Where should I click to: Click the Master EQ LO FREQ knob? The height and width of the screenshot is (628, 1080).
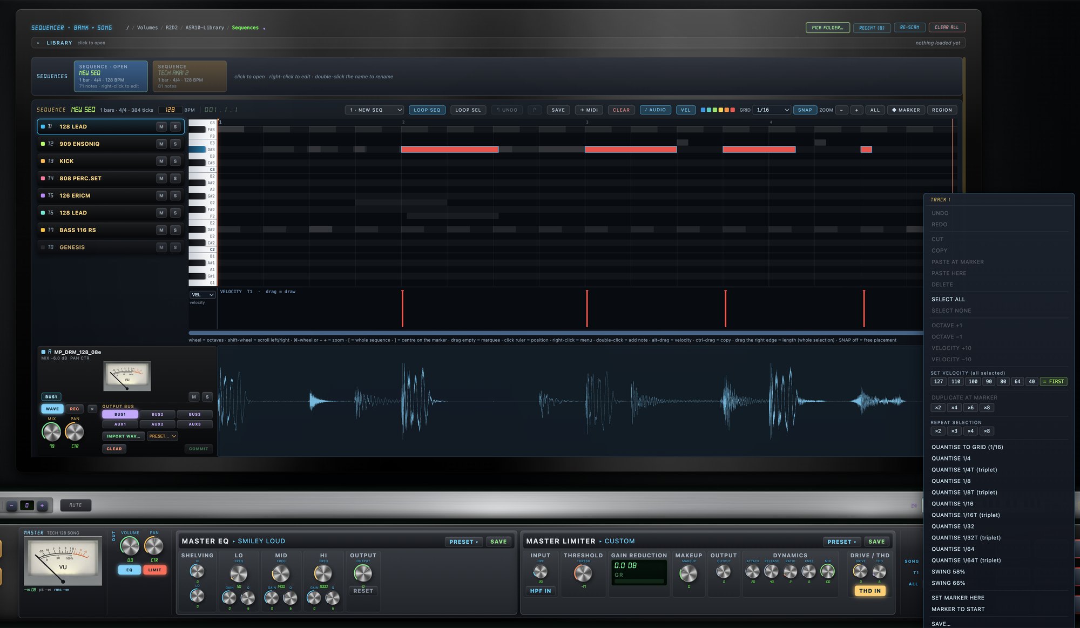pos(239,573)
